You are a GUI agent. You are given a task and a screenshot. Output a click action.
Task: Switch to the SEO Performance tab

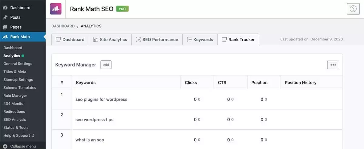click(x=157, y=40)
